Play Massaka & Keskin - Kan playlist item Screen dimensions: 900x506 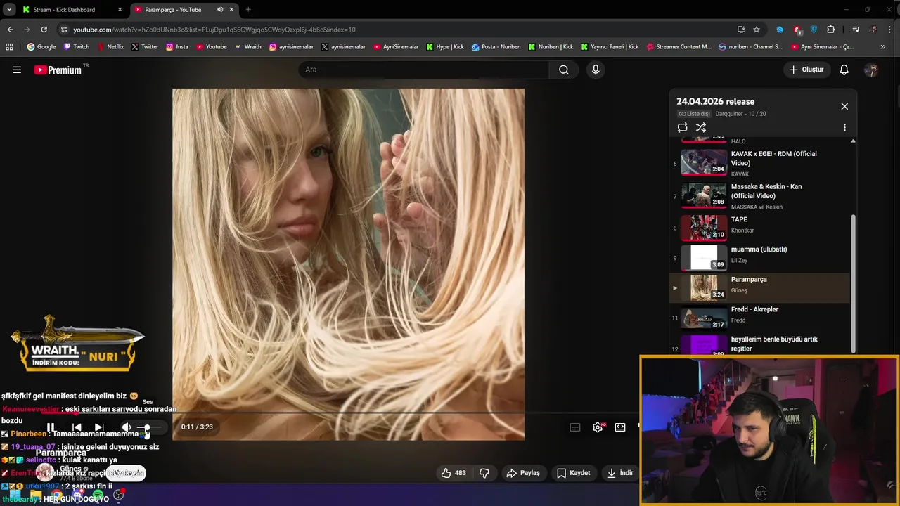point(759,196)
